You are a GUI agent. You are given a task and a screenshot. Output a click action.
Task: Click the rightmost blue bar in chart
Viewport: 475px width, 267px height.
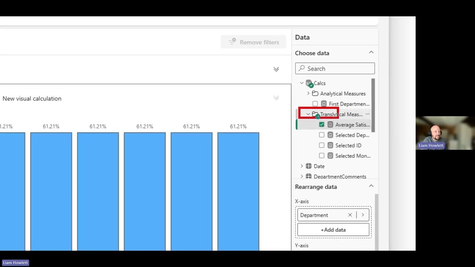pyautogui.click(x=238, y=191)
